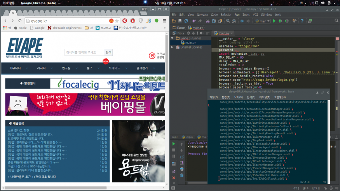Click the 검색 search button on Evape

pos(108,52)
